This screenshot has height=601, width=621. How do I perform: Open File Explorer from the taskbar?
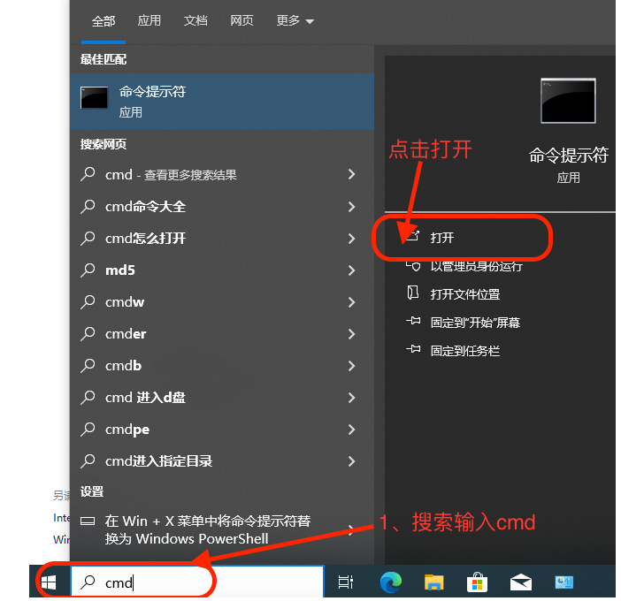[x=434, y=582]
